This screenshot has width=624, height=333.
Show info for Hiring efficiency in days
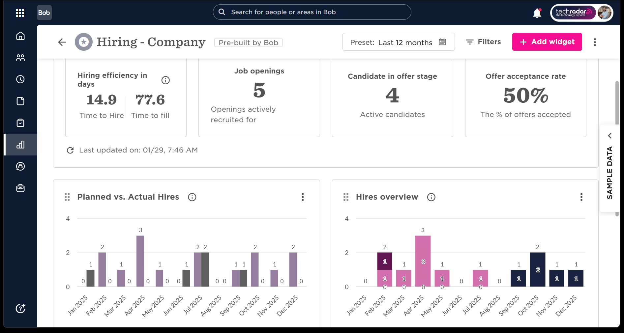[165, 80]
